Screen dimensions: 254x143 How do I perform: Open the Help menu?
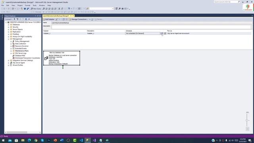pos(49,5)
